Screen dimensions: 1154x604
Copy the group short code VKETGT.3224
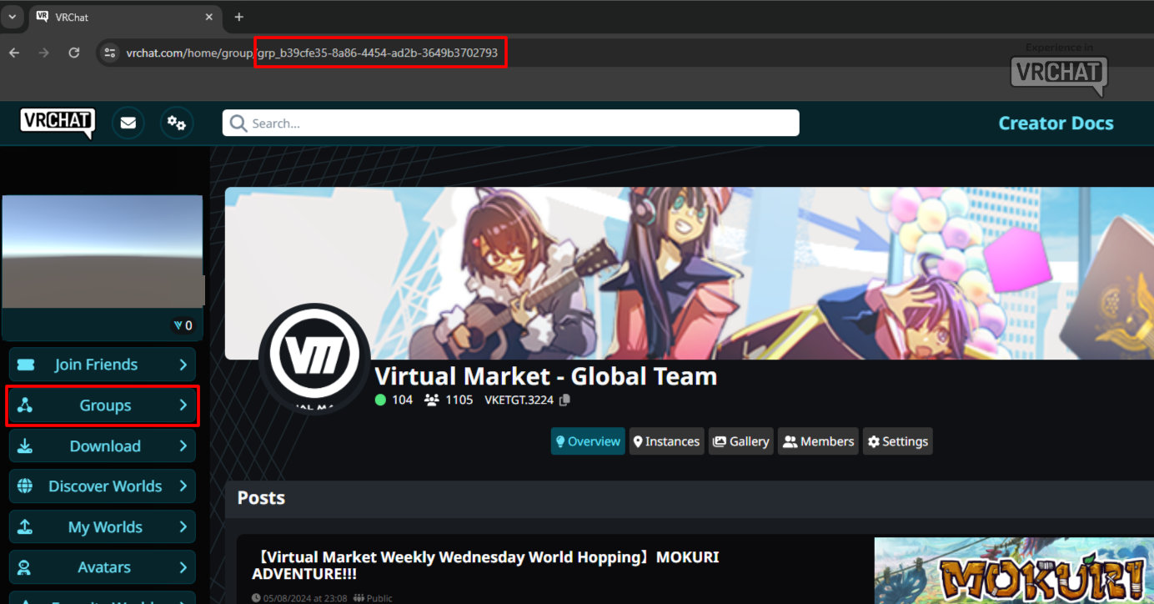point(564,400)
